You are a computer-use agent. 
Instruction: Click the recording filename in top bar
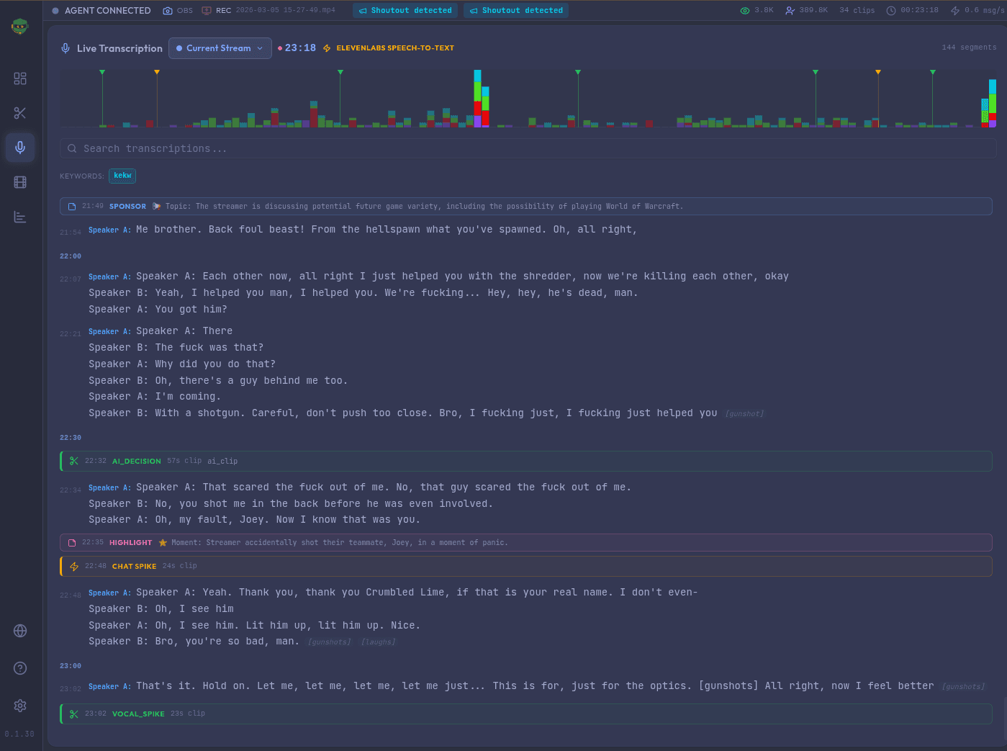pos(286,11)
